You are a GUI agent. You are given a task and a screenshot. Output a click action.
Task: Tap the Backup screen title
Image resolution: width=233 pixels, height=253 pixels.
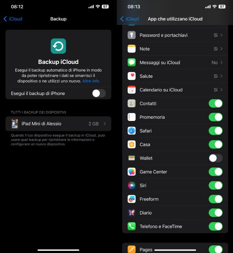(x=58, y=19)
